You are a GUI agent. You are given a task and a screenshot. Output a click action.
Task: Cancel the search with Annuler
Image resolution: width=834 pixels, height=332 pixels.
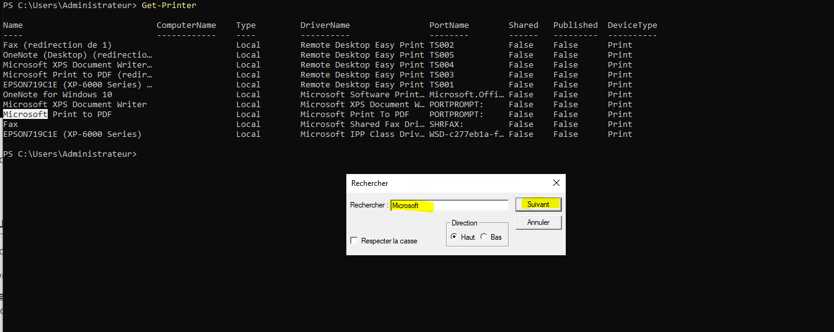[x=538, y=222]
